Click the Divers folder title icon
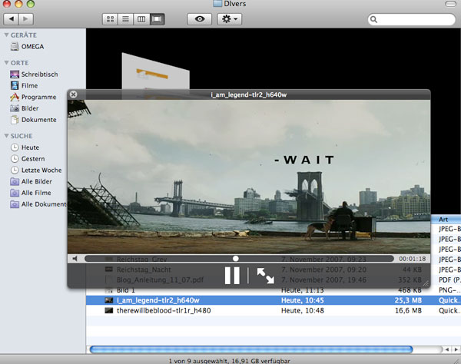461x364 pixels. coord(217,4)
